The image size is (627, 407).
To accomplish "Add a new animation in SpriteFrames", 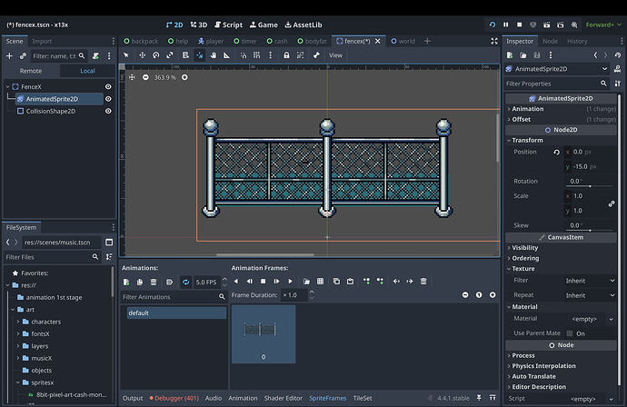I will [x=127, y=282].
